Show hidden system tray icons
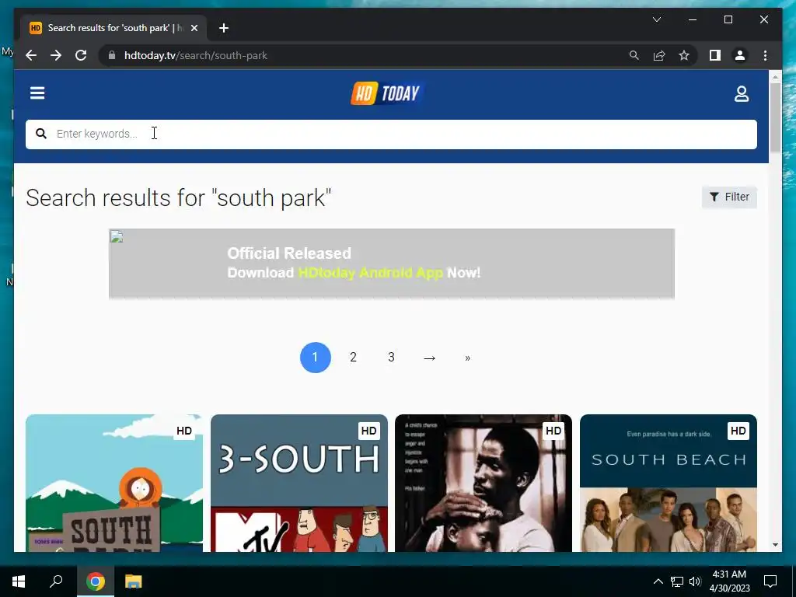The height and width of the screenshot is (597, 796). click(658, 581)
